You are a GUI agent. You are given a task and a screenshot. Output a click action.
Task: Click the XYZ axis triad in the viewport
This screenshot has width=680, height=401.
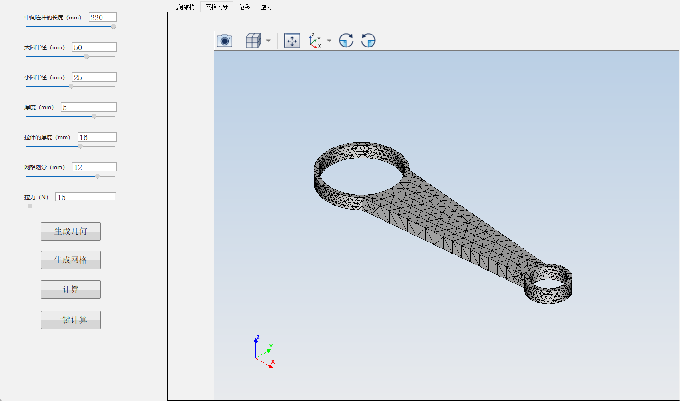265,352
